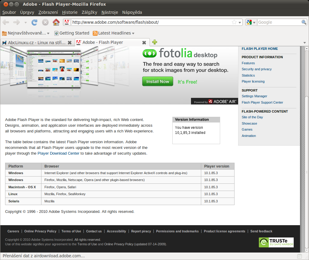Click the scrollbar up arrow

point(307,48)
